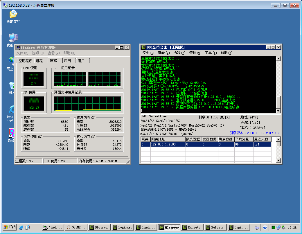Click the help question-mark tray icon
Screen dimensions: 302x234
(x=265, y=227)
